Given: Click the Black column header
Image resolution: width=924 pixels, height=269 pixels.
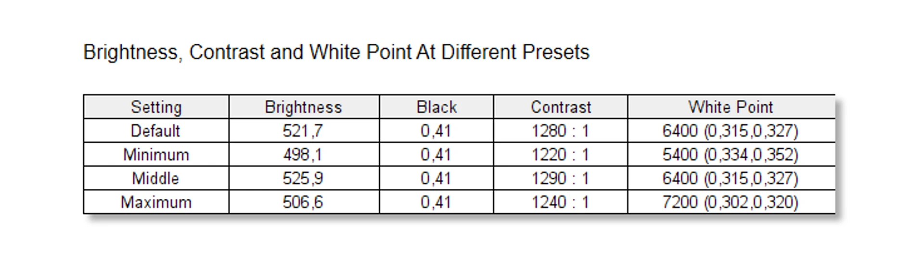Looking at the screenshot, I should [436, 107].
